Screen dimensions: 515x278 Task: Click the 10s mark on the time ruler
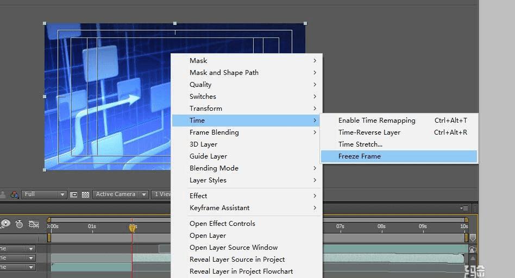(x=464, y=226)
